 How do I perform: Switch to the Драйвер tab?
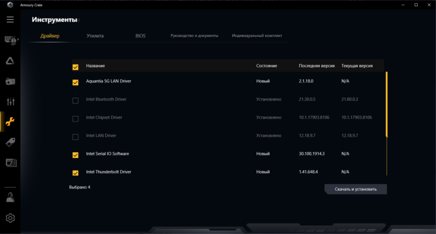50,36
